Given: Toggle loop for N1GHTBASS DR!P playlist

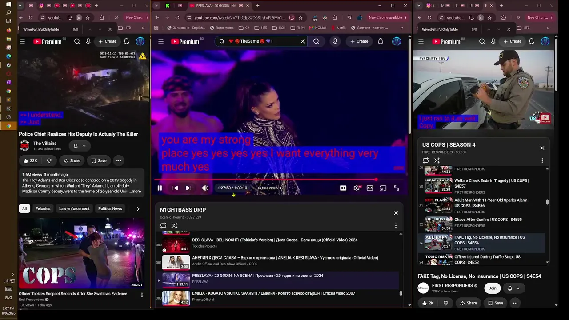Looking at the screenshot, I should pyautogui.click(x=163, y=225).
